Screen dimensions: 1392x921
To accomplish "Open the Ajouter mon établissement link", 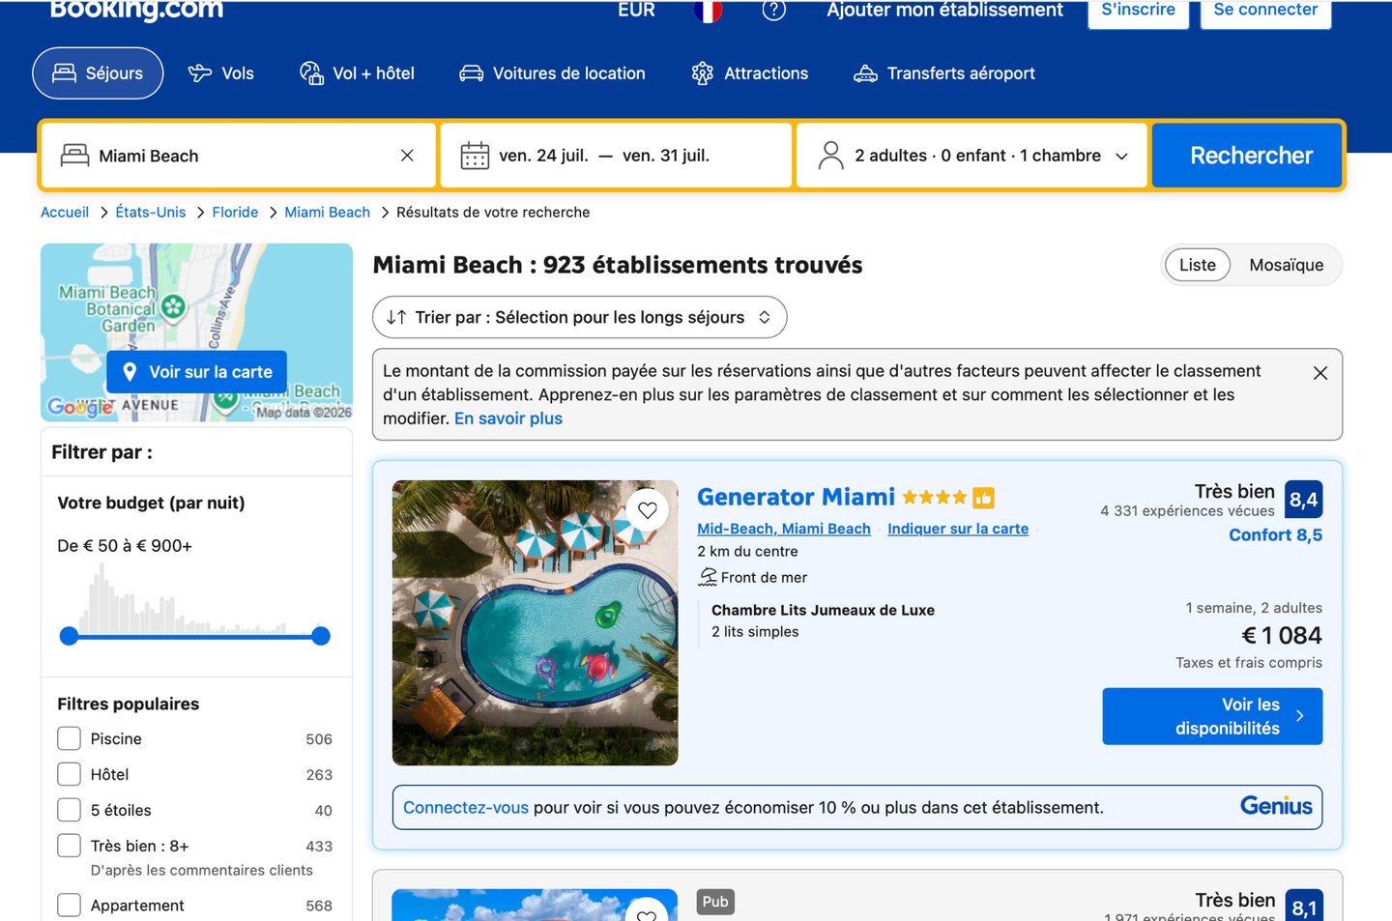I will tap(944, 10).
